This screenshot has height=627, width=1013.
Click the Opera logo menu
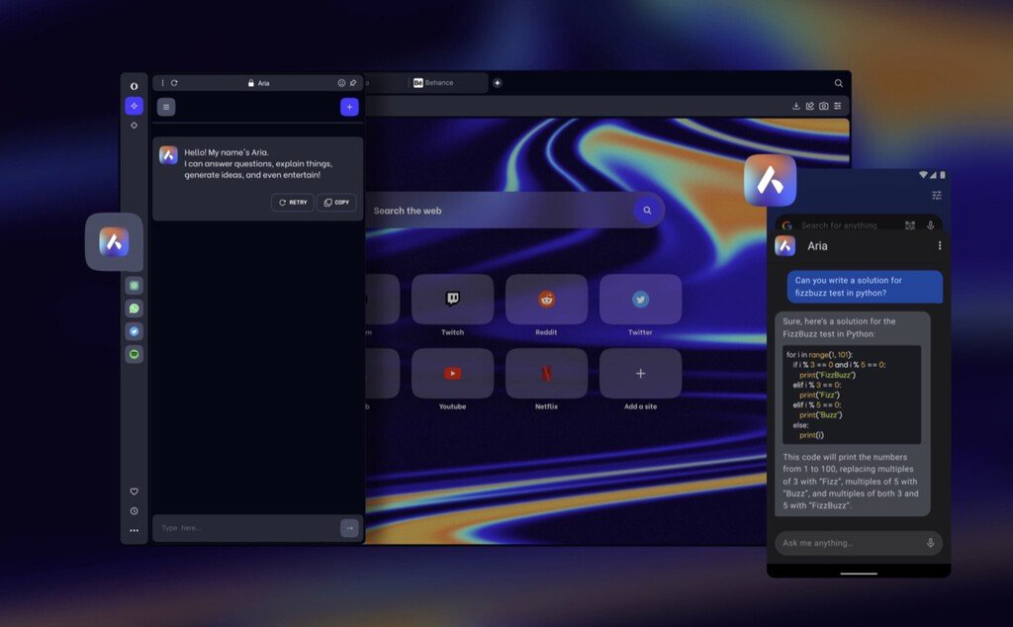click(134, 86)
